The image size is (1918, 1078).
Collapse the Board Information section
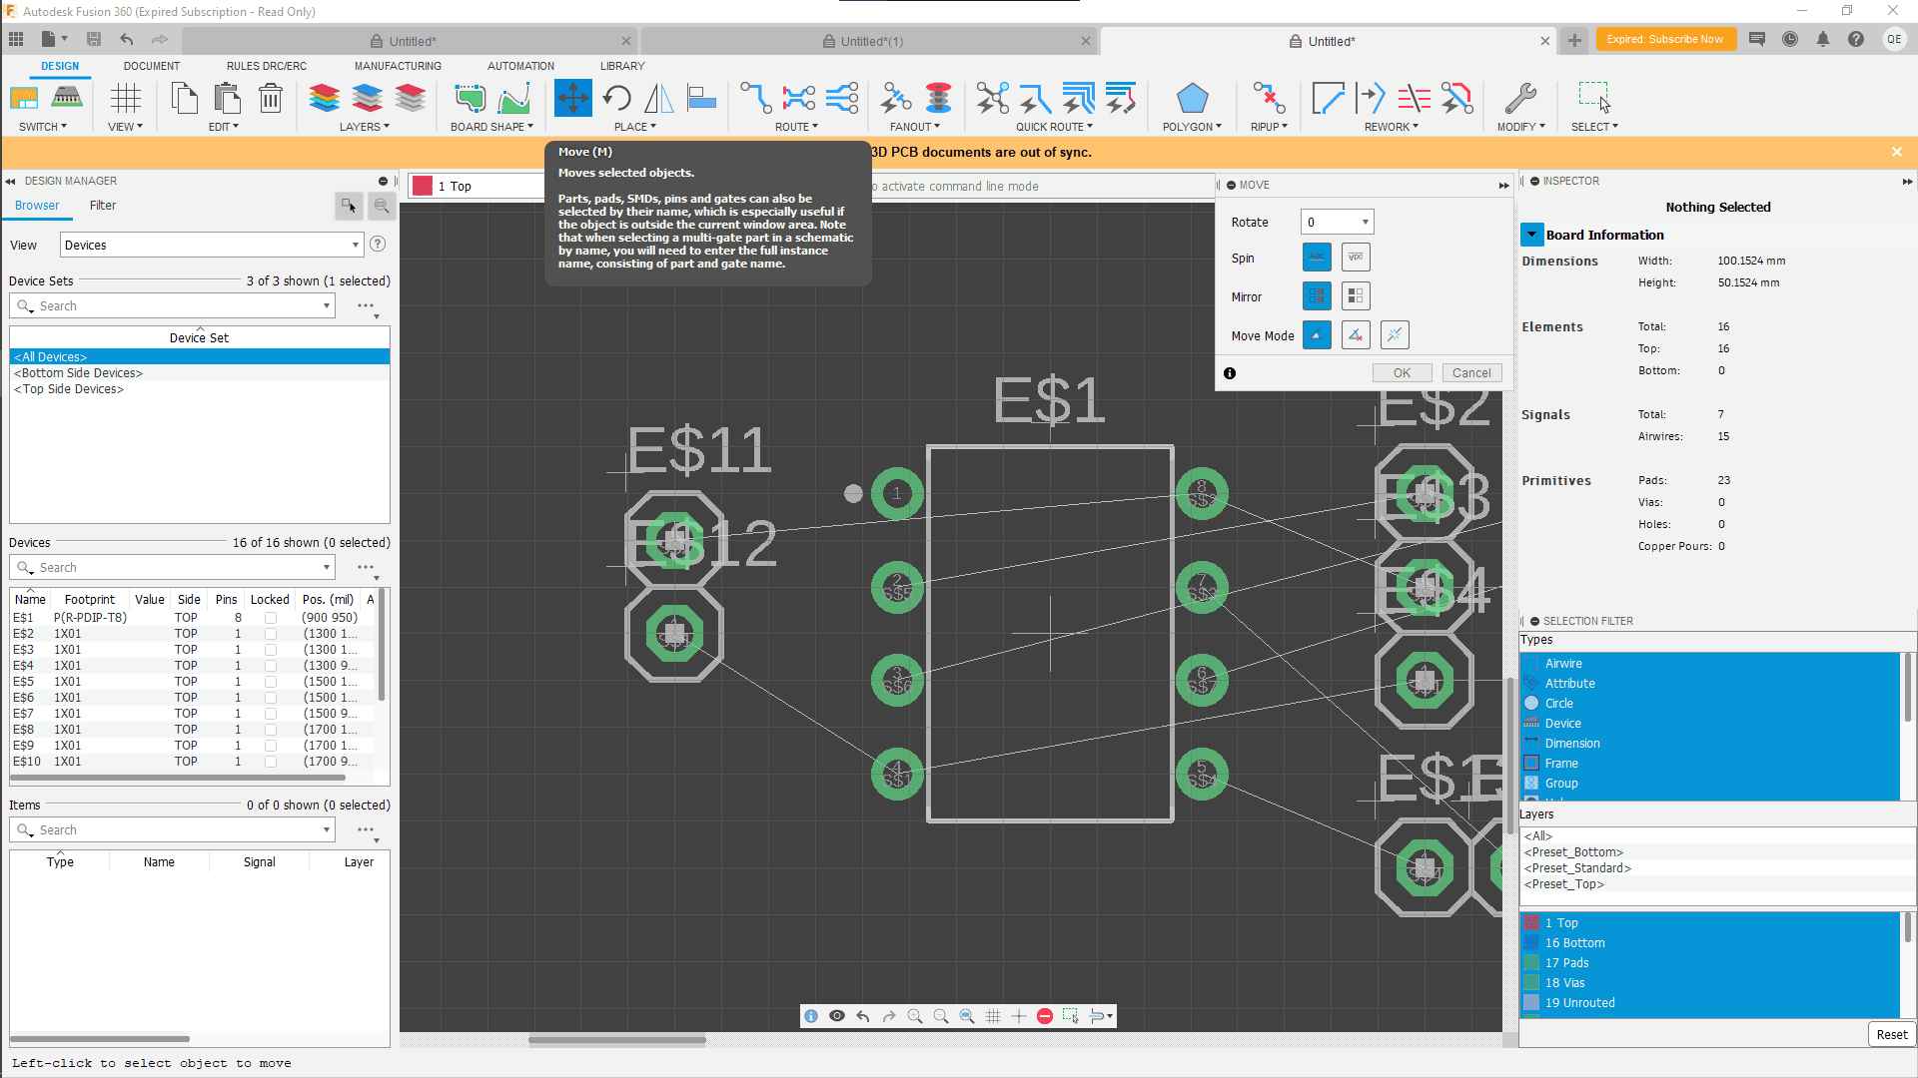click(1531, 235)
